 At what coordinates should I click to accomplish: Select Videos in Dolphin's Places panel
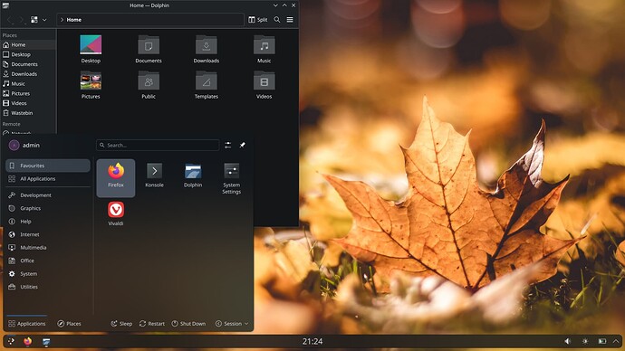point(28,103)
